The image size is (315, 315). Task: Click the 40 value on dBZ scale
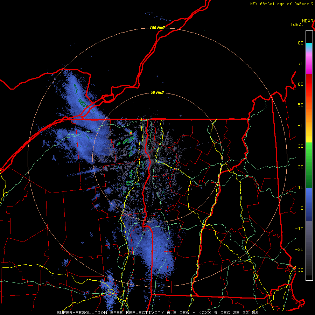tap(301, 126)
